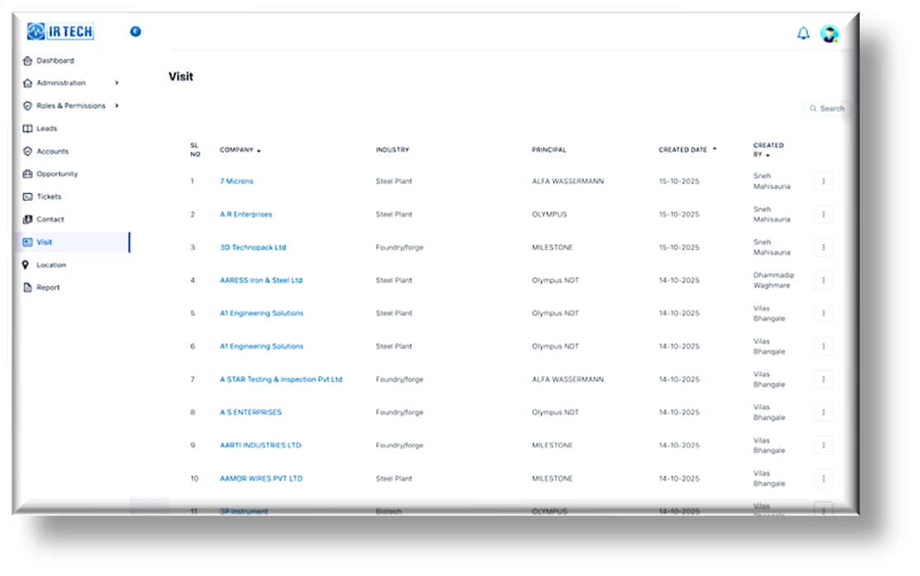Open the A S ENTERPRISES link
Screen dimensions: 920x576
(x=251, y=412)
